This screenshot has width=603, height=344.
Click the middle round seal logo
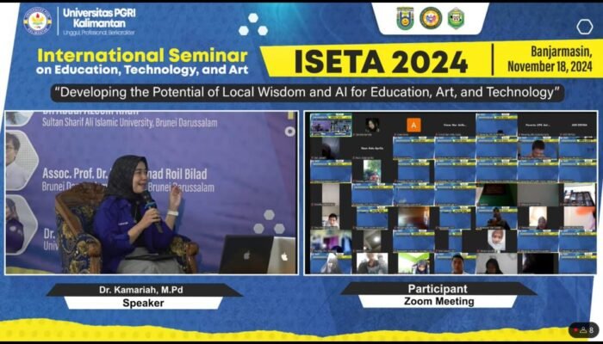[431, 18]
